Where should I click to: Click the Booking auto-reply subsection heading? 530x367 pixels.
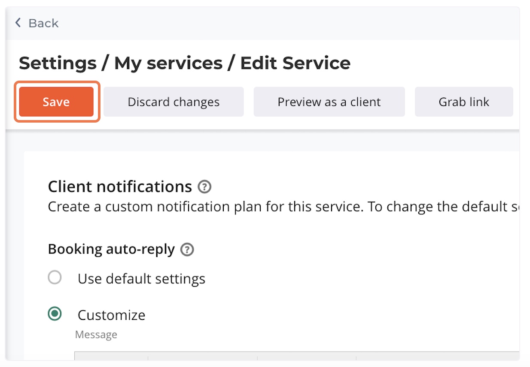tap(111, 249)
